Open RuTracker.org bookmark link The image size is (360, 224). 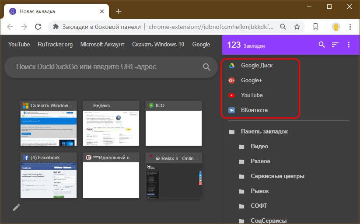tap(55, 44)
